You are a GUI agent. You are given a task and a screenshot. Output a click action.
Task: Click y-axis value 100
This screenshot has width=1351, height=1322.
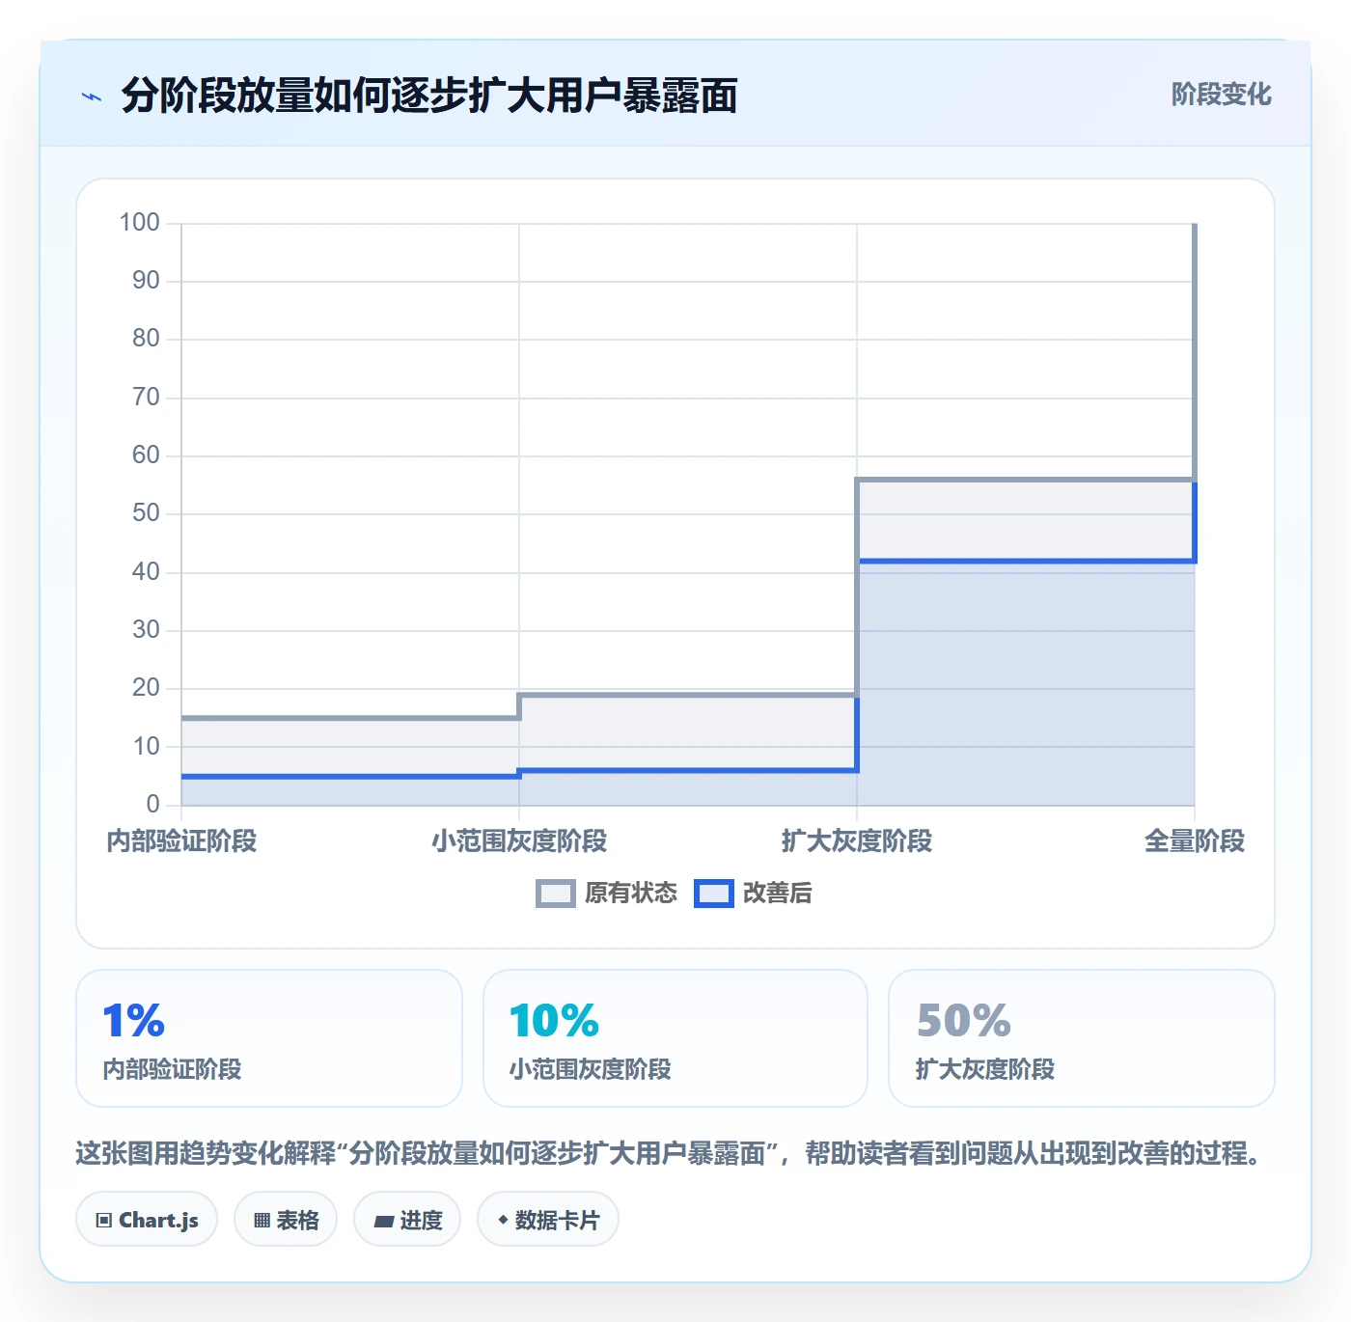pyautogui.click(x=139, y=223)
